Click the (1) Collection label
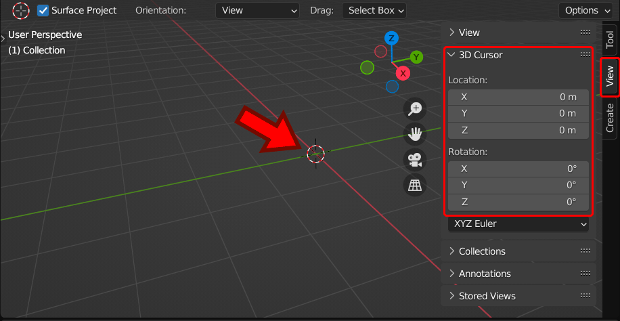This screenshot has height=321, width=620. (x=37, y=51)
